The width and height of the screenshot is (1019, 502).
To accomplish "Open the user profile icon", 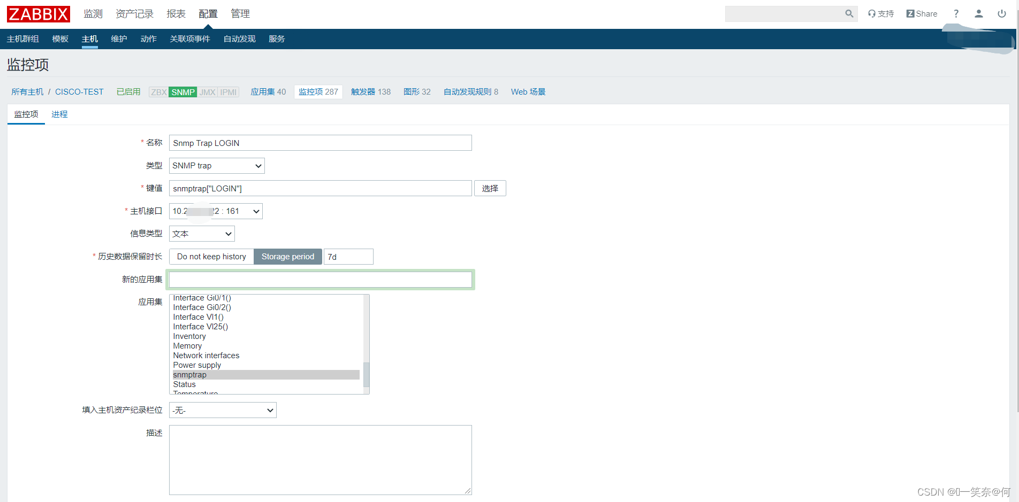I will [x=979, y=14].
